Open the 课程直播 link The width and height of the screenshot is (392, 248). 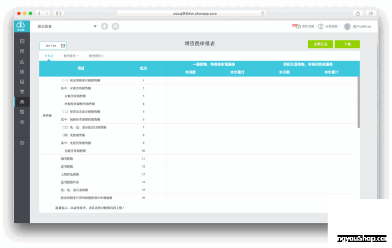tap(307, 26)
